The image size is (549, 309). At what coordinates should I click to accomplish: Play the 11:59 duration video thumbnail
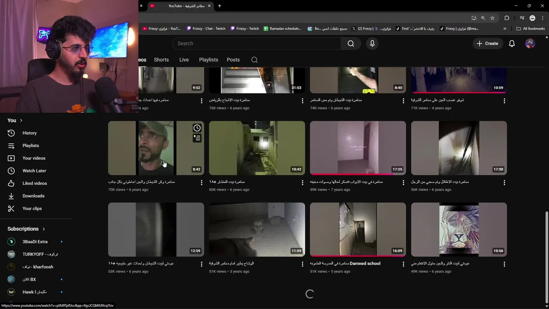[x=257, y=230]
